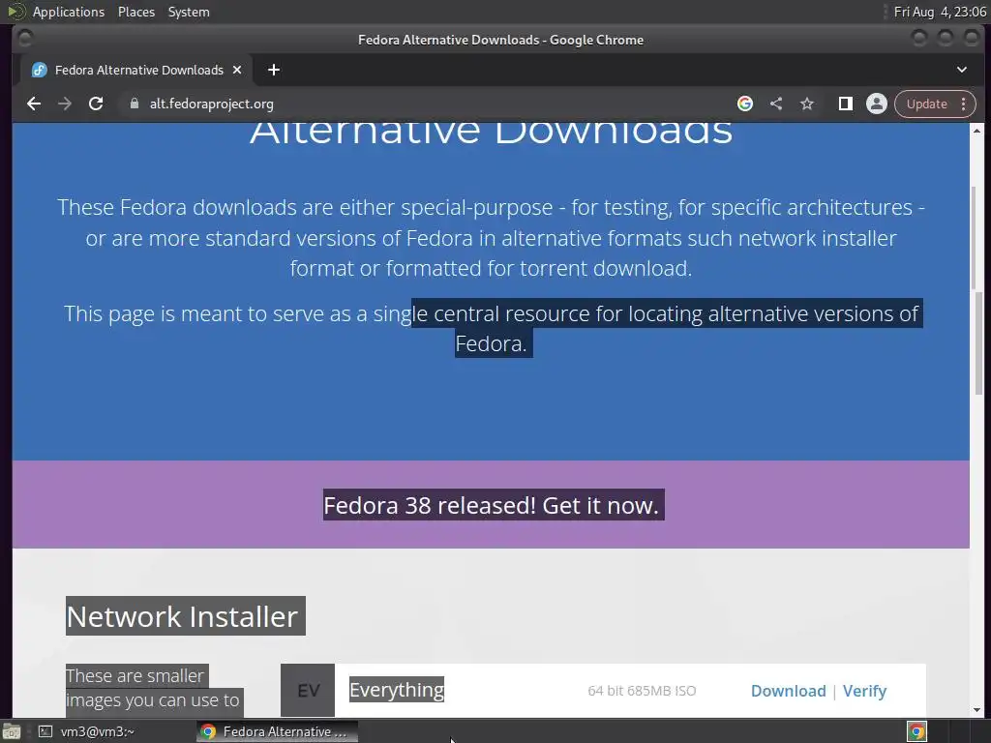991x743 pixels.
Task: Click the Fedora Alternative taskbar window button
Action: pos(277,731)
